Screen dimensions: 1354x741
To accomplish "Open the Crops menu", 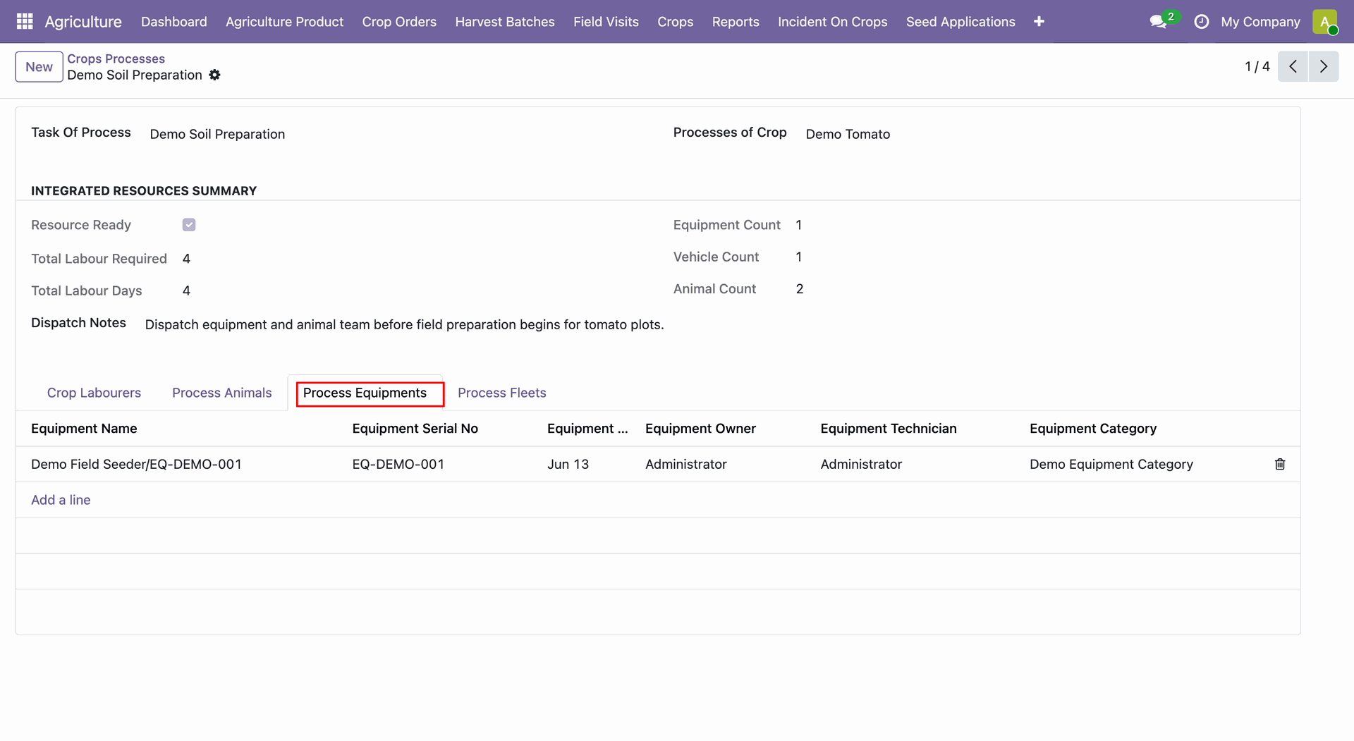I will pos(676,22).
